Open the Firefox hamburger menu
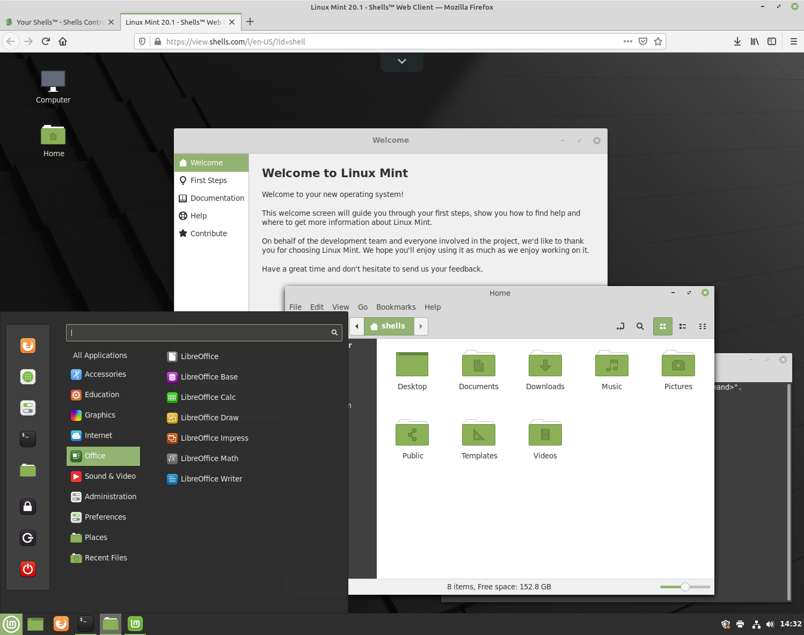 pyautogui.click(x=793, y=41)
